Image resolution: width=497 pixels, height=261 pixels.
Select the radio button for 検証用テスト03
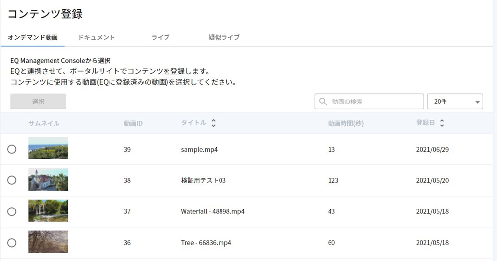12,180
